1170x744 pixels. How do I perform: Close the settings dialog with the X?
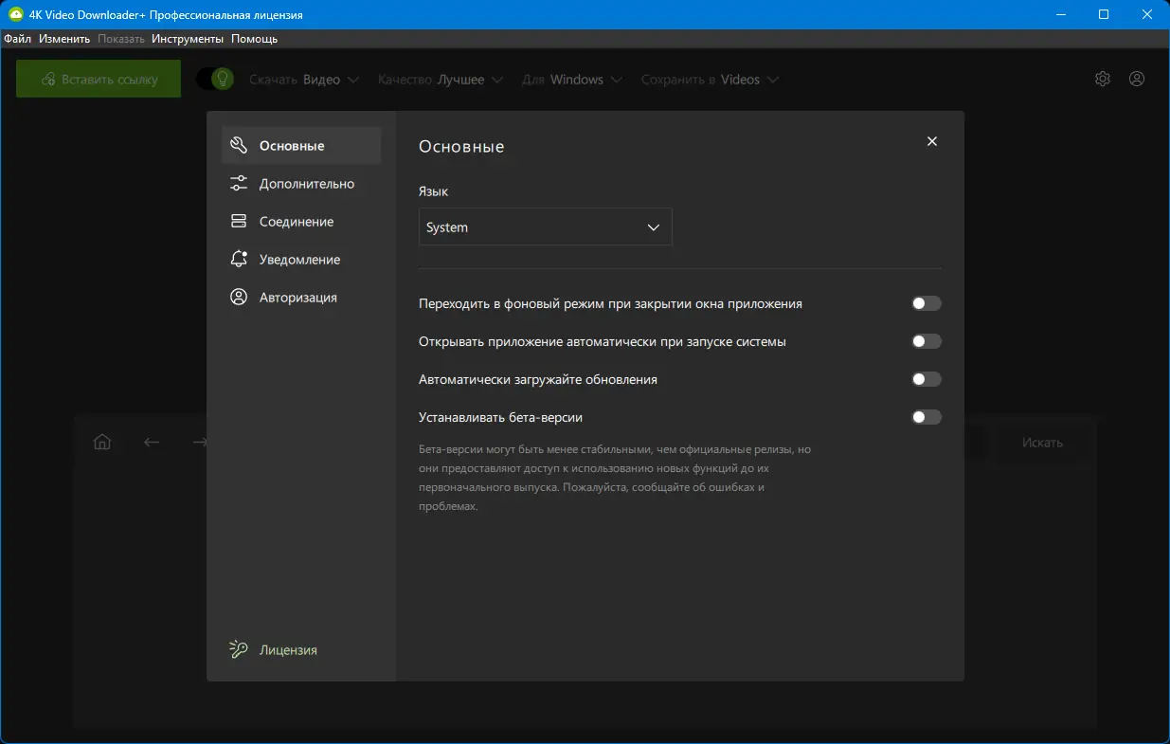932,141
